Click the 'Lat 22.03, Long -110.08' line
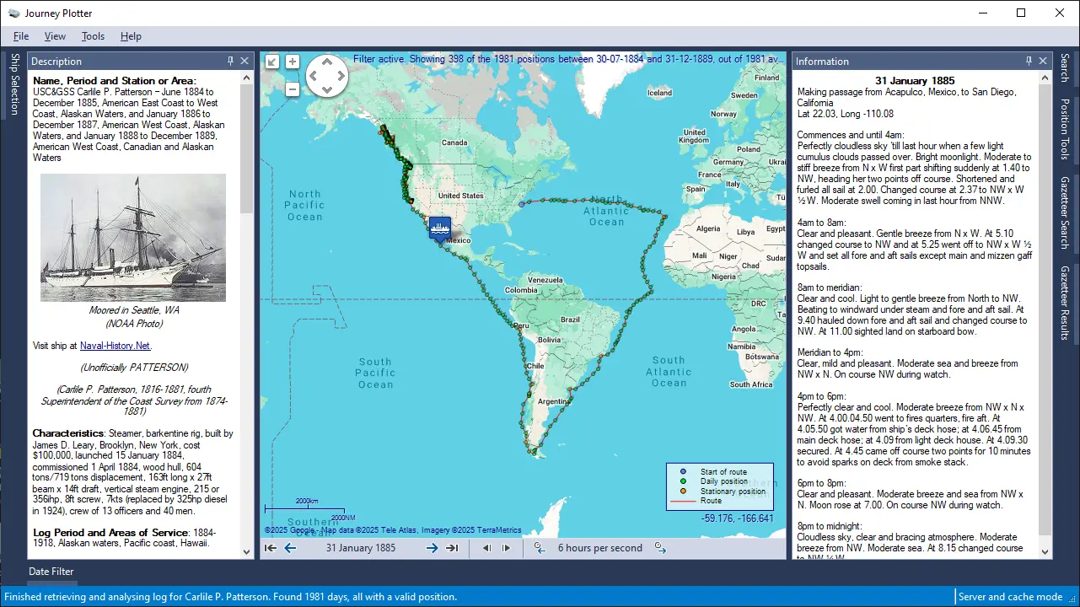The width and height of the screenshot is (1080, 607). [846, 114]
